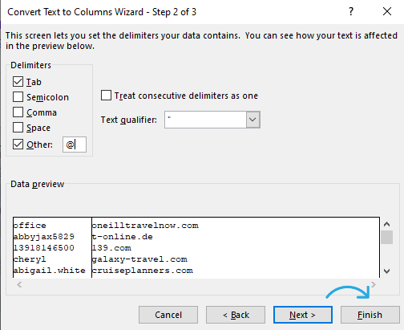The width and height of the screenshot is (404, 330).
Task: Close the Convert Text to Columns Wizard
Action: 387,11
